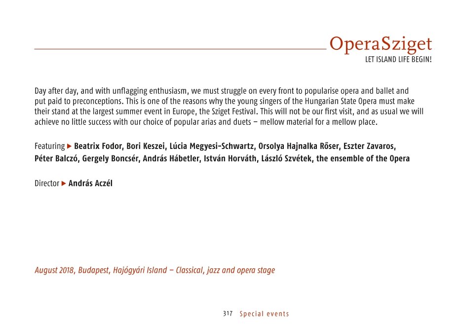Select Péter Balczó in the cast list

click(x=56, y=158)
